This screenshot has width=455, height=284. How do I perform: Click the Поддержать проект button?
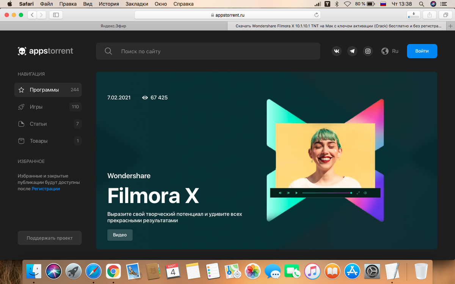50,238
